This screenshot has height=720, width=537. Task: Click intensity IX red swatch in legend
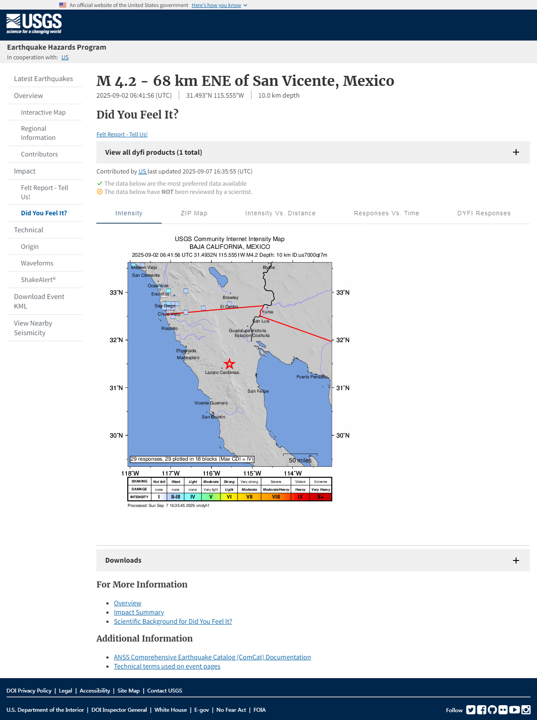tap(300, 497)
